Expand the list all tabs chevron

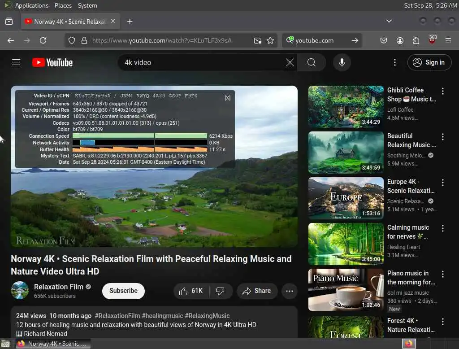click(x=389, y=21)
